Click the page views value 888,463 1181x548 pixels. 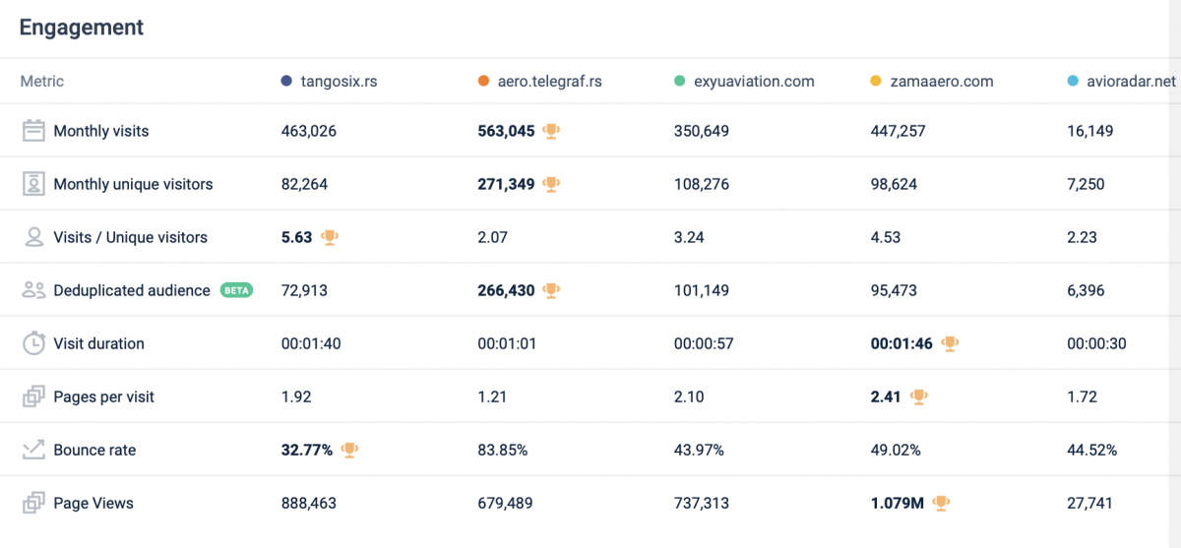click(309, 503)
